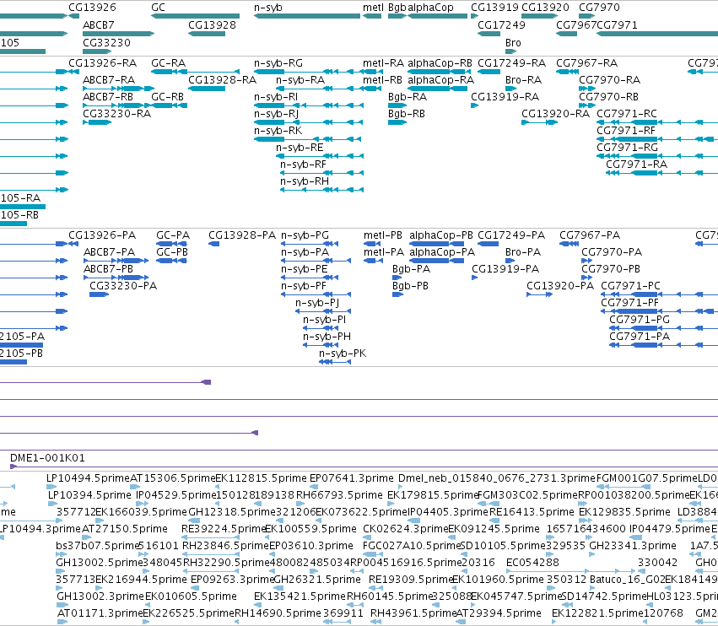Click the n-syb gene label
Viewport: 718px width, 626px height.
coord(267,8)
